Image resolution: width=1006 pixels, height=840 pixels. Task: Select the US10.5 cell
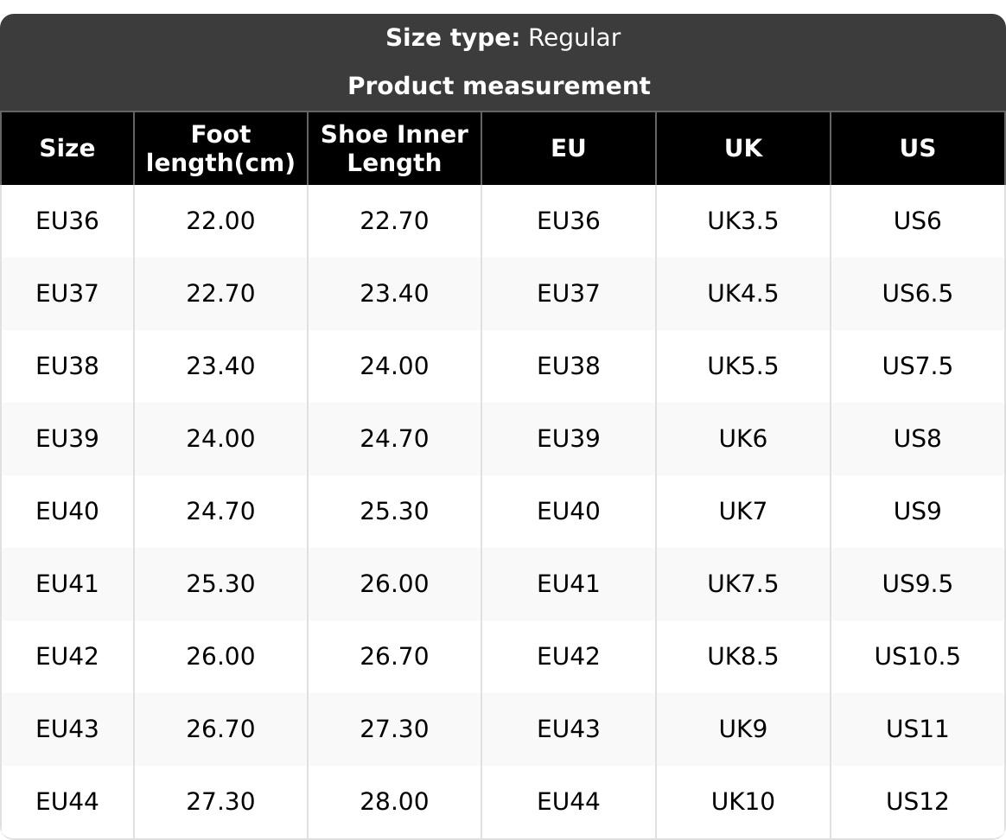tap(917, 657)
